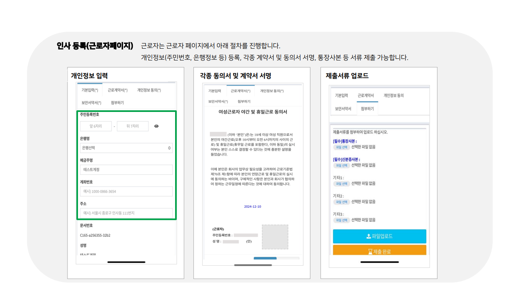Toggle the eye icon beside 주민등록번호 field
The height and width of the screenshot is (292, 520).
point(157,126)
